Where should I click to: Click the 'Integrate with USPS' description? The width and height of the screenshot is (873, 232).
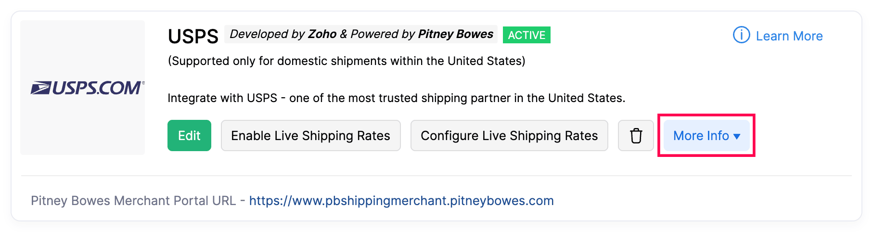396,98
